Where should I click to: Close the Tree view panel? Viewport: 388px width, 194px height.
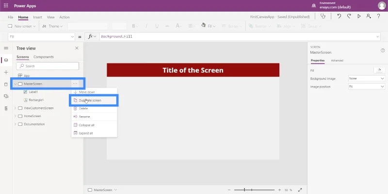point(77,48)
